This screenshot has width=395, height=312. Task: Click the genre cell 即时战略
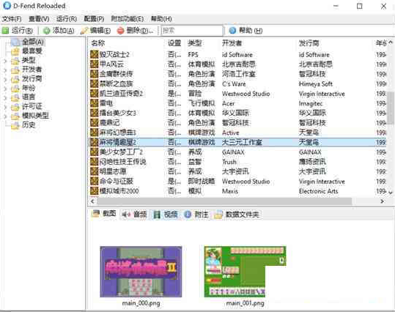202,182
